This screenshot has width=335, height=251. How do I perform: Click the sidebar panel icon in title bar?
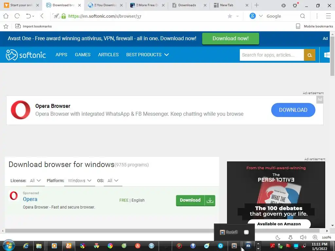tap(284, 6)
